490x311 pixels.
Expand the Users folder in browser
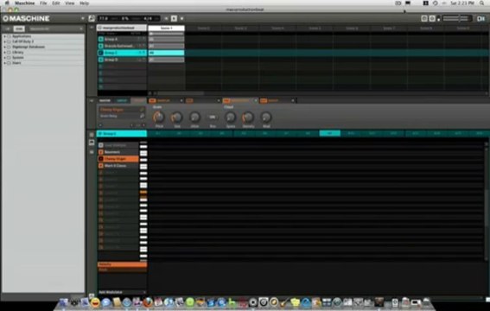point(4,63)
